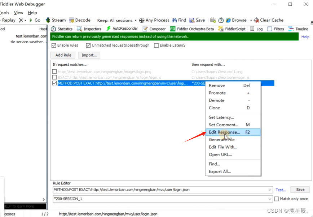
Task: Open the View menu
Action: (18, 13)
